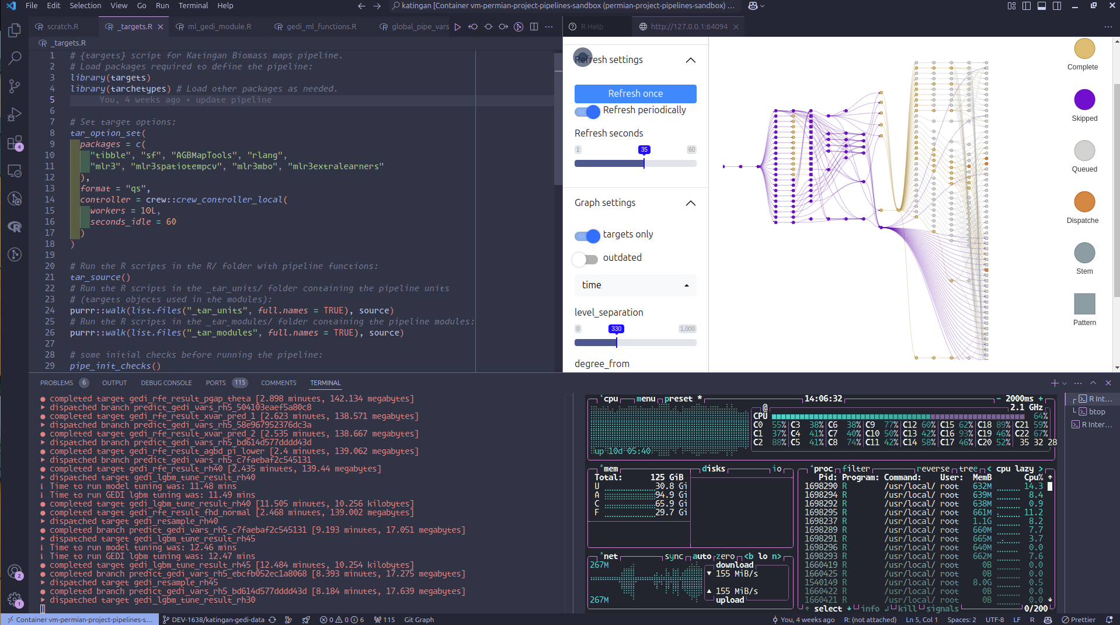Close the http://127.0.0.1:64094 tab
Screen dimensions: 1120x625
pyautogui.click(x=736, y=27)
